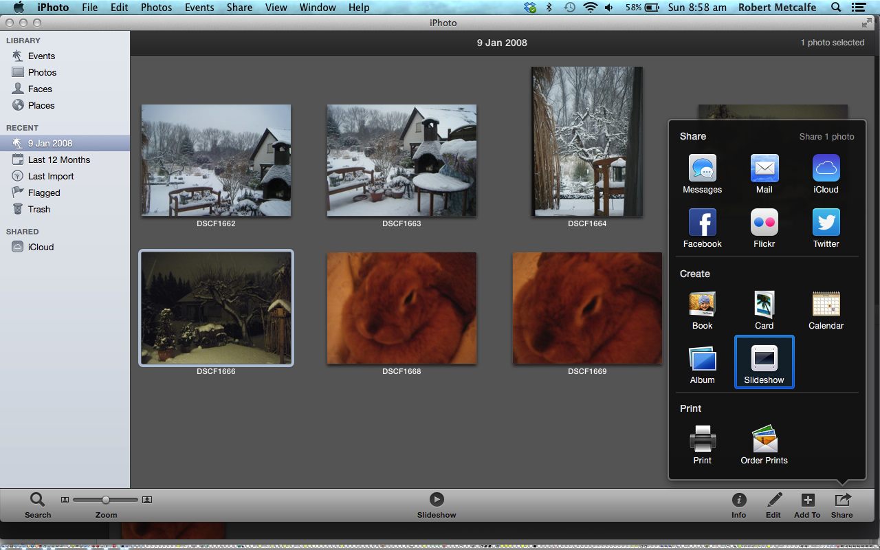Open Spotlight search in menu bar
Screen dimensions: 880x550
[836, 8]
